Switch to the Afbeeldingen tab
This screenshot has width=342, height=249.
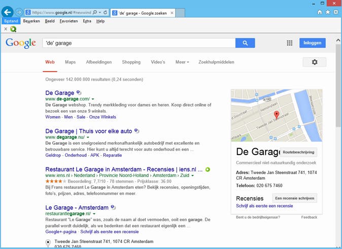tap(99, 62)
